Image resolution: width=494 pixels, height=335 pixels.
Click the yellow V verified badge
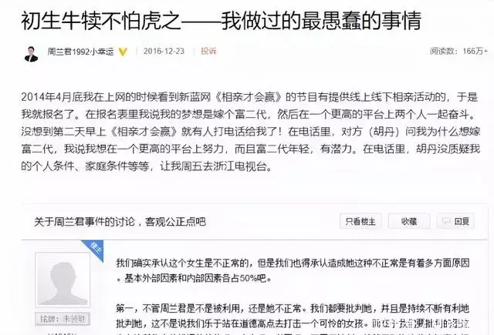pyautogui.click(x=123, y=52)
